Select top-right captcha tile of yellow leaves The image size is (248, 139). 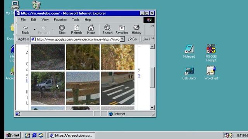(x=118, y=57)
